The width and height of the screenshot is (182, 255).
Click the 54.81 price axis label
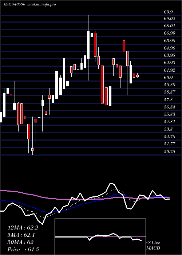[x=170, y=122]
